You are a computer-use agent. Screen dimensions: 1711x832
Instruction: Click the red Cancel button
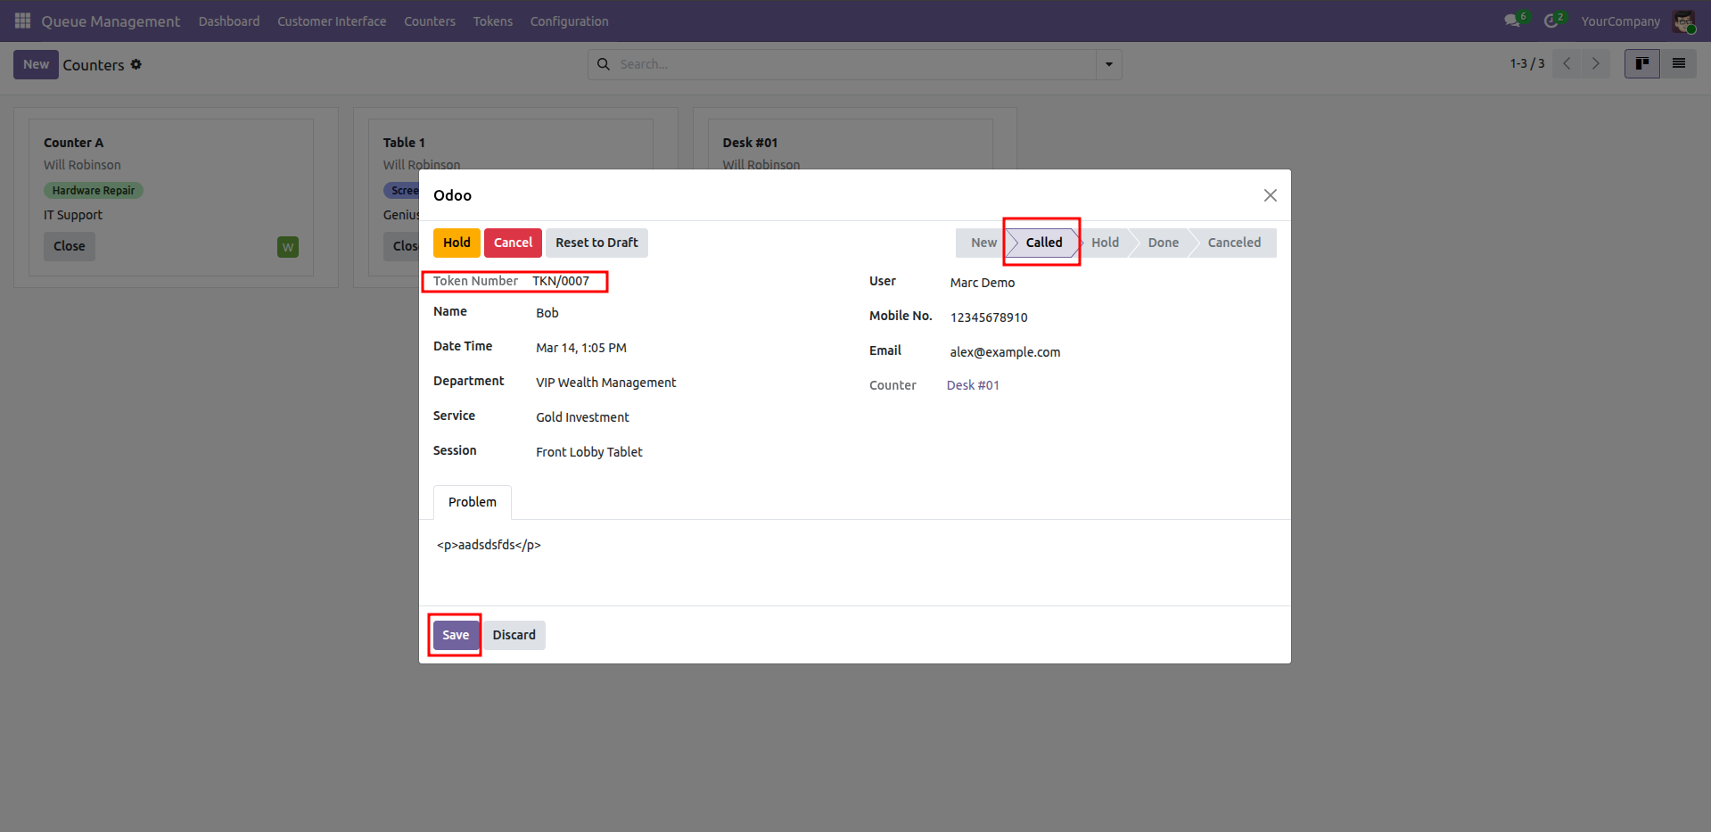pyautogui.click(x=513, y=243)
